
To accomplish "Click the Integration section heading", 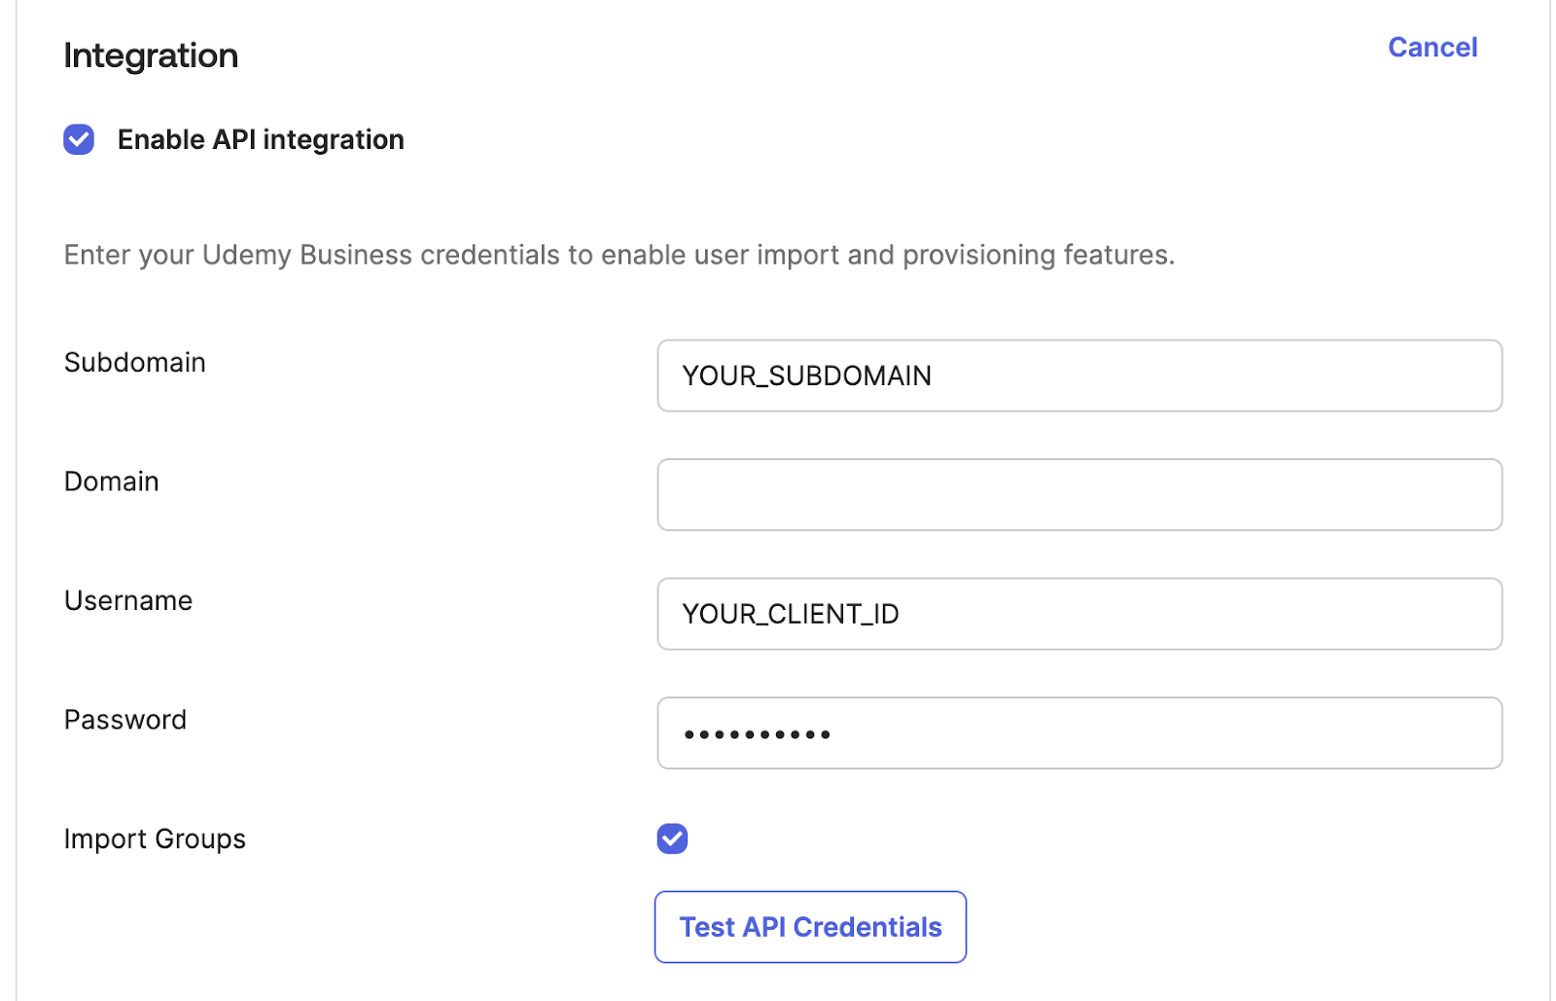I will pos(151,55).
